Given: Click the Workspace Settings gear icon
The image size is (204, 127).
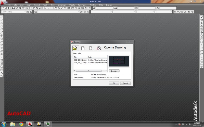Looking at the screenshot, I should point(28,12).
